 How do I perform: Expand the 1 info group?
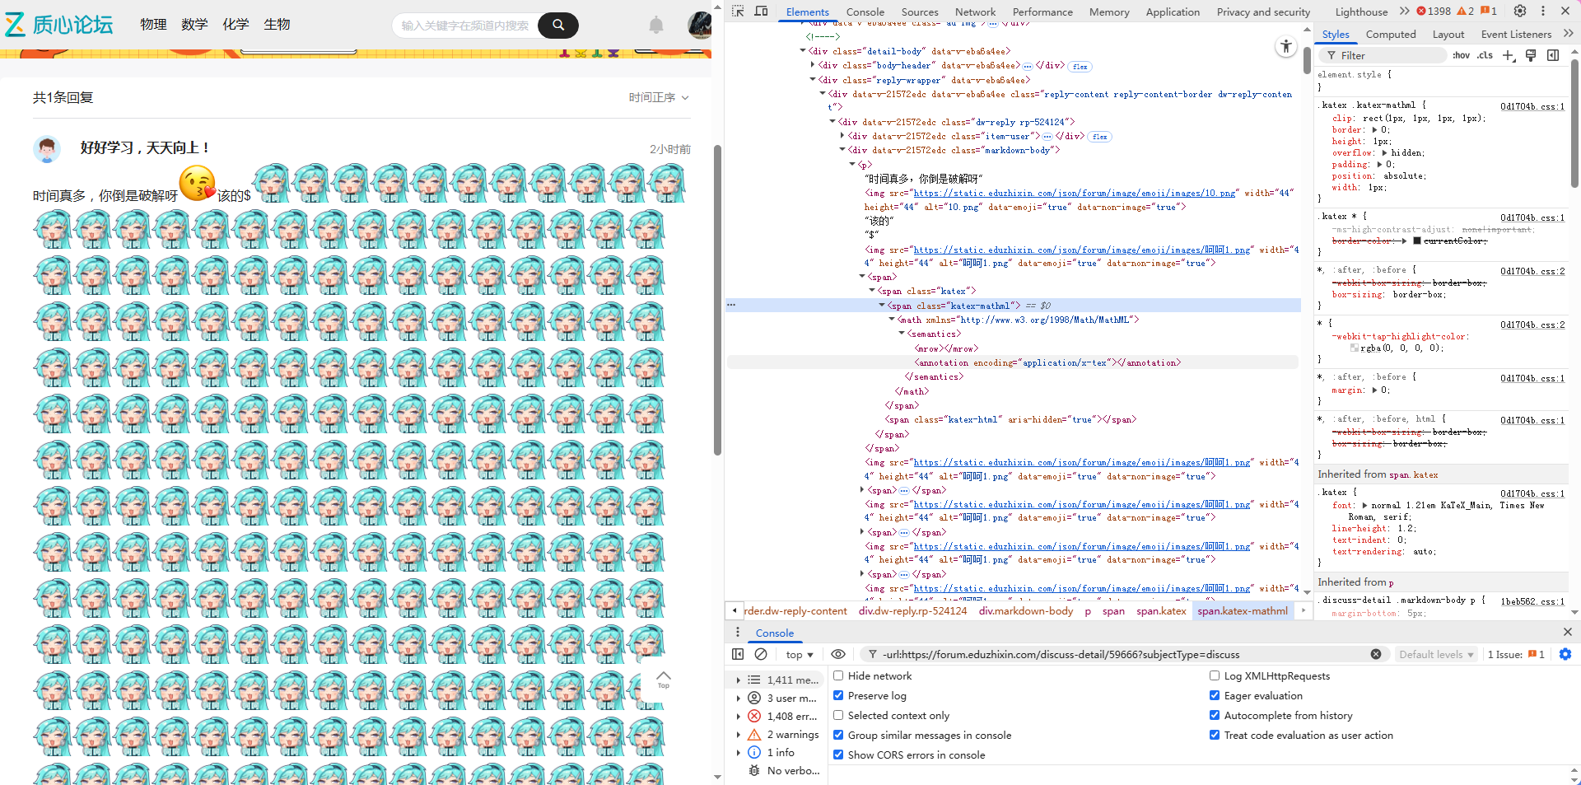739,753
